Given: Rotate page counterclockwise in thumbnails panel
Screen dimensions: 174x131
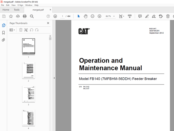Looking at the screenshot, I should [31, 30].
